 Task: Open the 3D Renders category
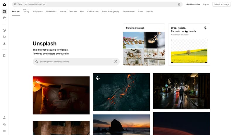(51, 11)
